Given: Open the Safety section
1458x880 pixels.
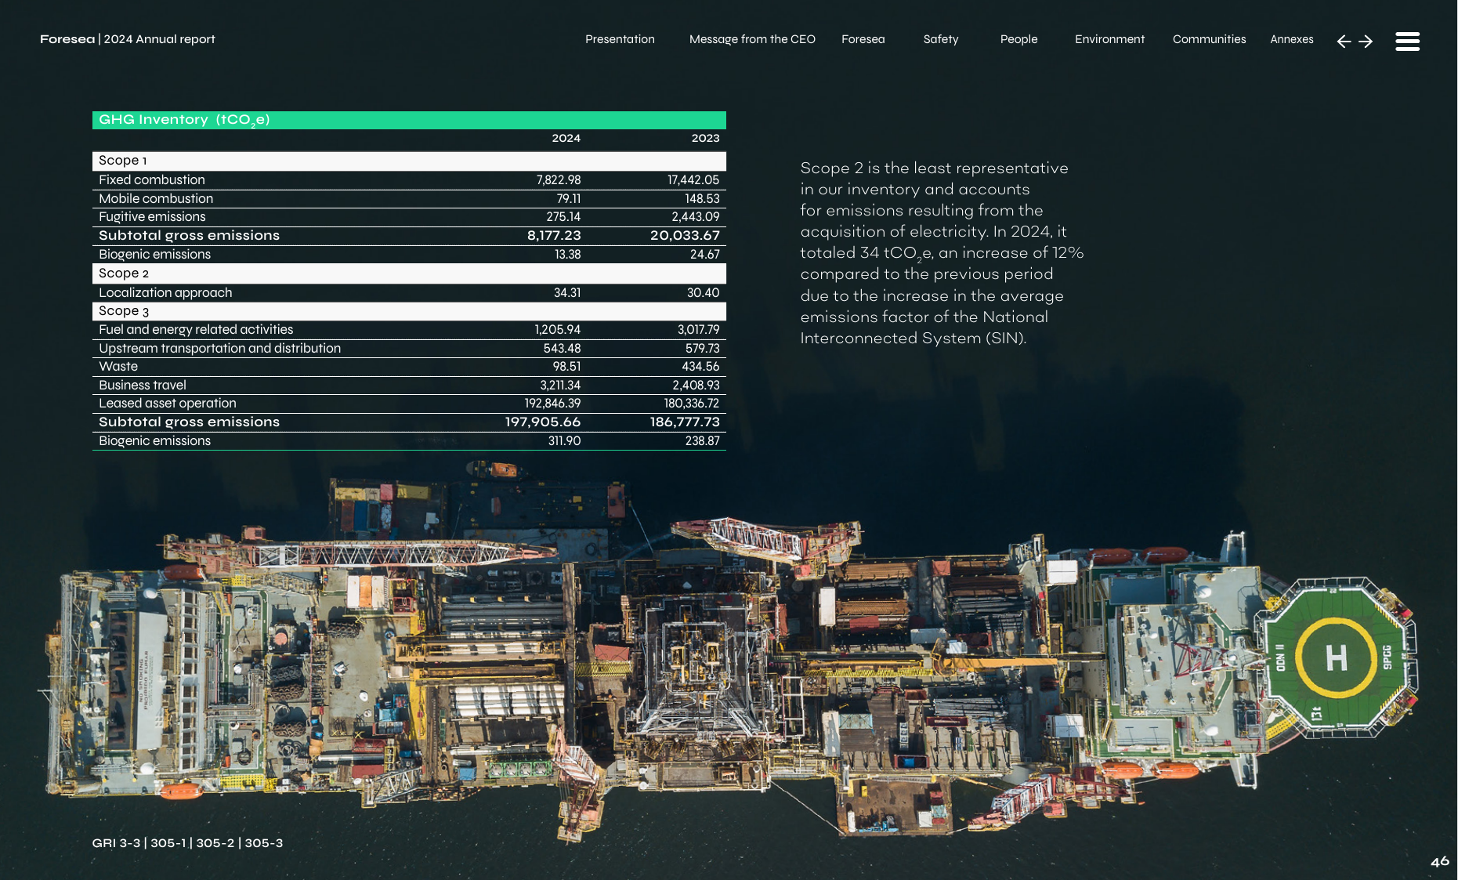Looking at the screenshot, I should point(940,39).
